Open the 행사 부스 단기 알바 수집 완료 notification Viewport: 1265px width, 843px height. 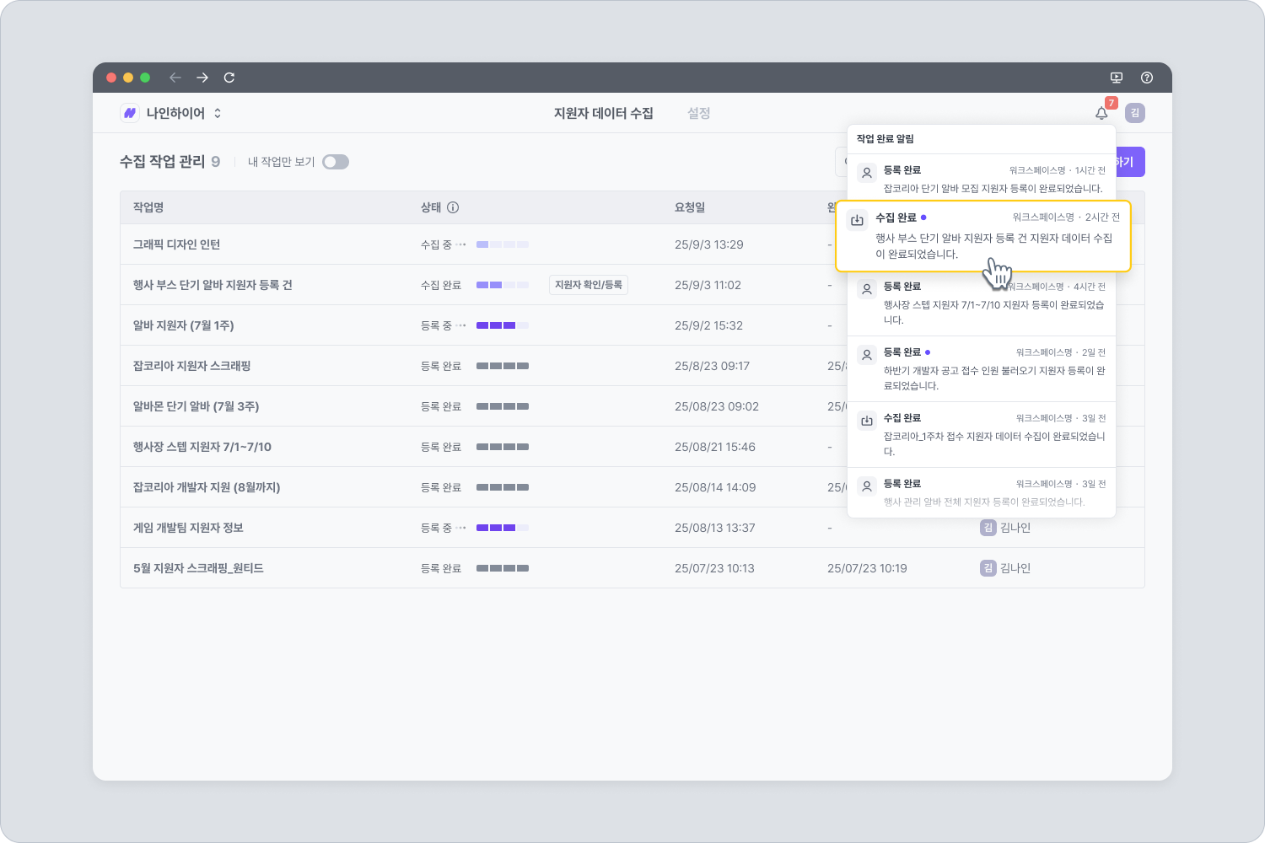[x=983, y=236]
